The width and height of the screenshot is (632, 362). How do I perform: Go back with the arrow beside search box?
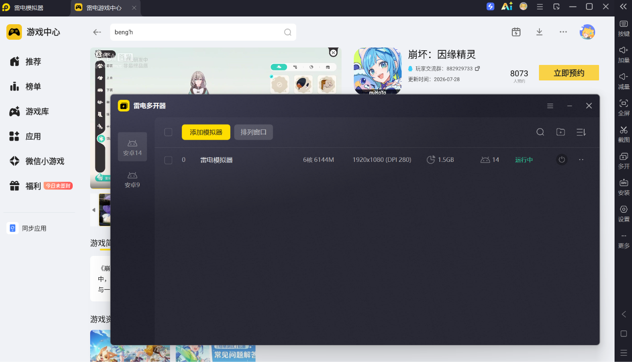[97, 32]
